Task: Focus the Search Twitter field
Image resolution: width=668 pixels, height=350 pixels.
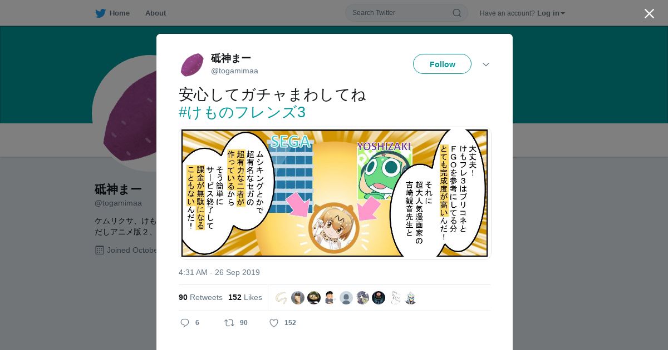Action: click(x=406, y=13)
